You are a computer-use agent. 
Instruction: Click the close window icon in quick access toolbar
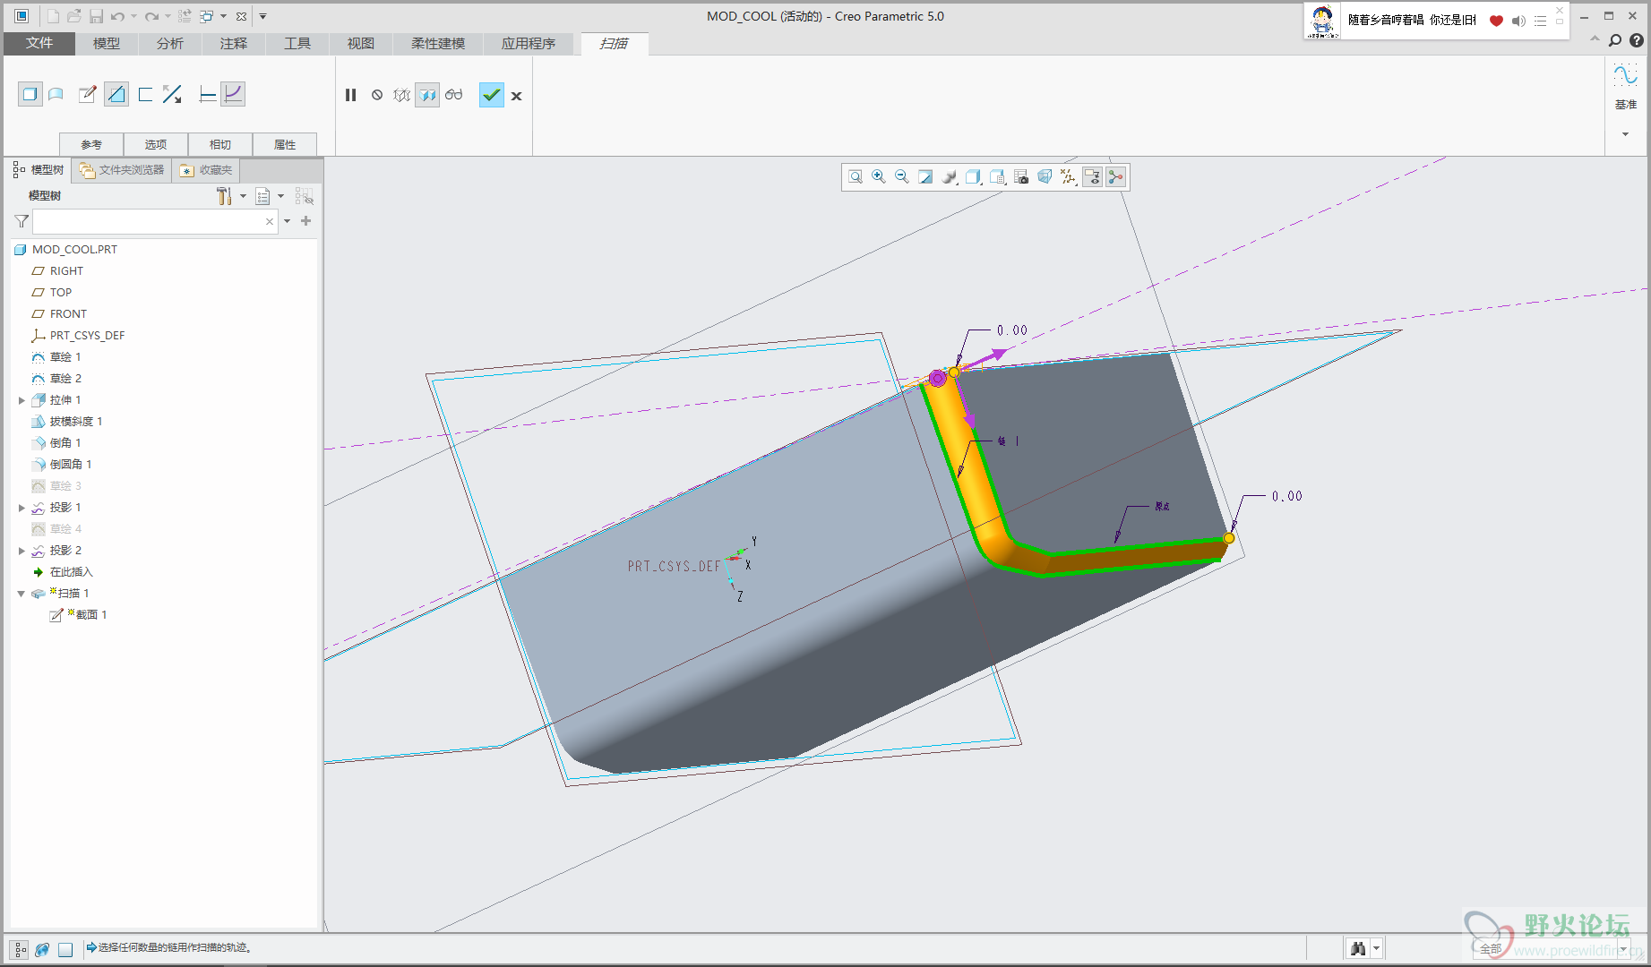(x=242, y=16)
